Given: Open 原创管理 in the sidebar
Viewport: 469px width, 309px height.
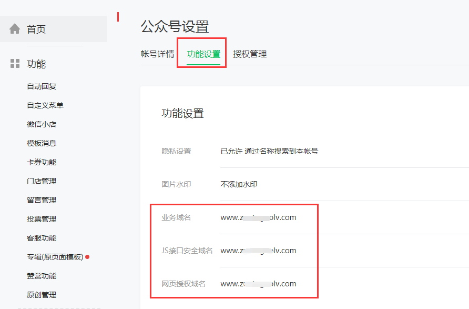Looking at the screenshot, I should 42,295.
